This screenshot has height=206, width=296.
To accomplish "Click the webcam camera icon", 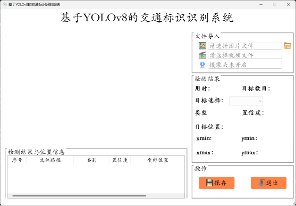I will [x=202, y=65].
